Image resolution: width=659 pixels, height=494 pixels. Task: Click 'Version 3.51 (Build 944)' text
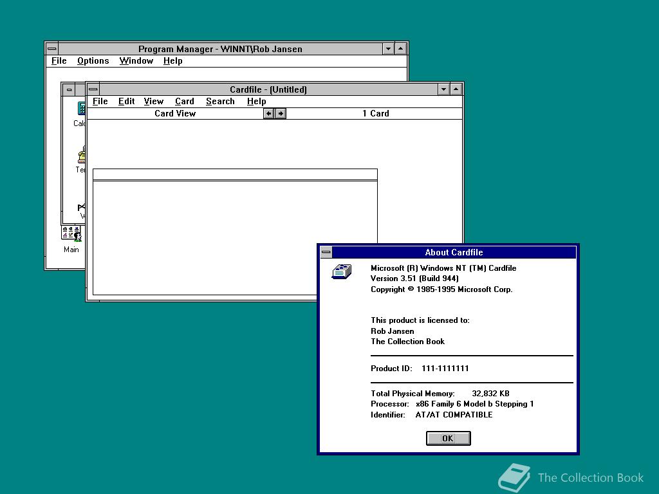[414, 279]
